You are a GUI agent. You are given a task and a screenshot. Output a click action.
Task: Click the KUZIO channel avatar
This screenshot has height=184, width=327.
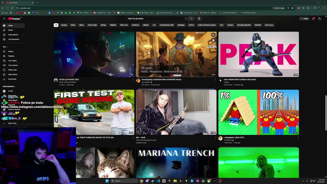tap(56, 80)
